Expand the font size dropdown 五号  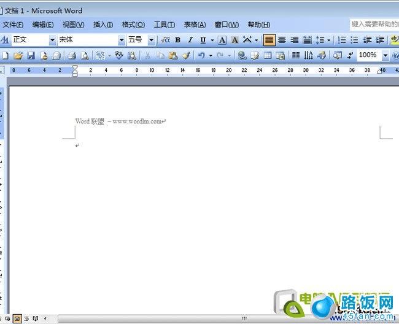(151, 40)
